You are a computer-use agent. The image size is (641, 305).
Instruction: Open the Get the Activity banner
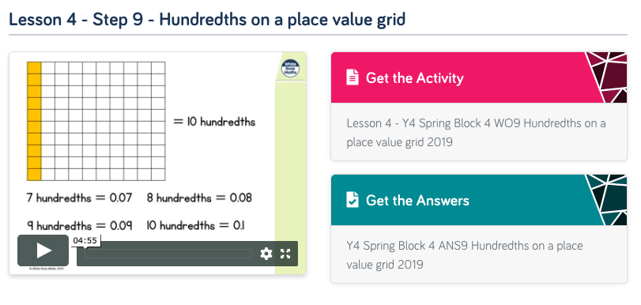point(479,77)
